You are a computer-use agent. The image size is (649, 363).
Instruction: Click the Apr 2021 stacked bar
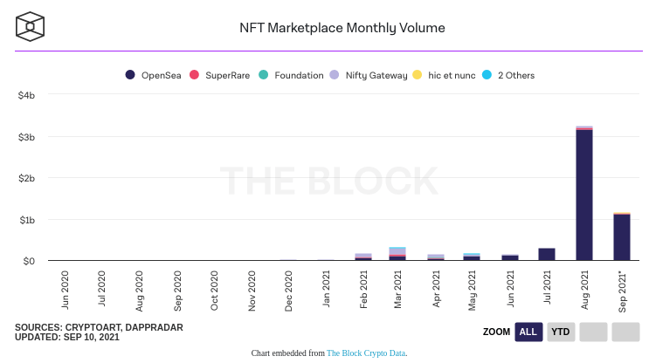pos(435,257)
